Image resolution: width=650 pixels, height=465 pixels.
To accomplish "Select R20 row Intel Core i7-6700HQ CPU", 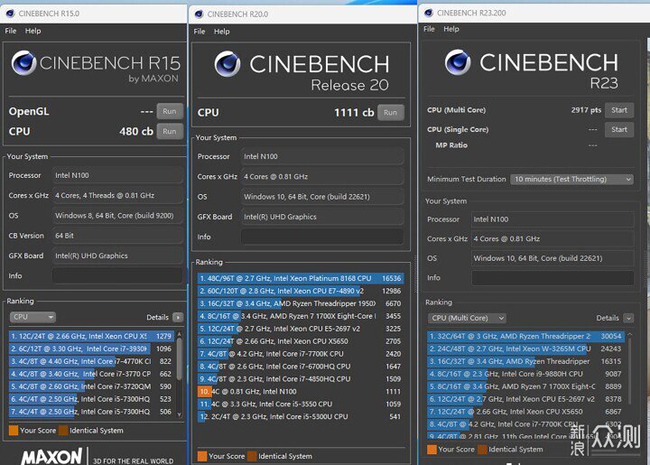I will pyautogui.click(x=300, y=367).
